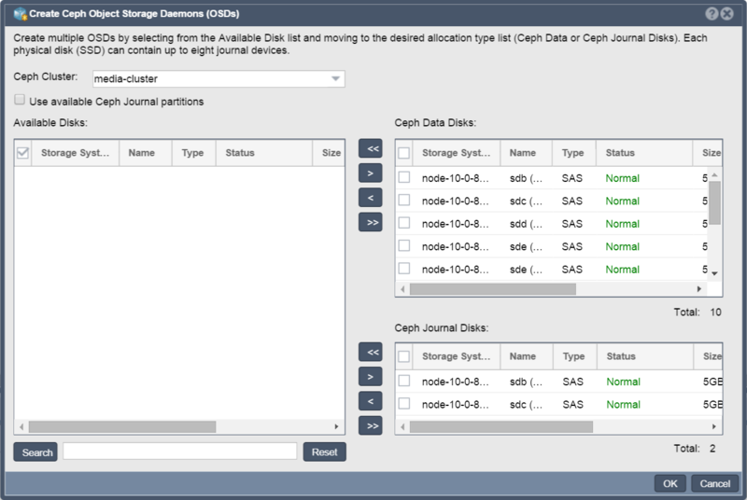Select Normal status in Journal sdb row
747x500 pixels.
[623, 382]
